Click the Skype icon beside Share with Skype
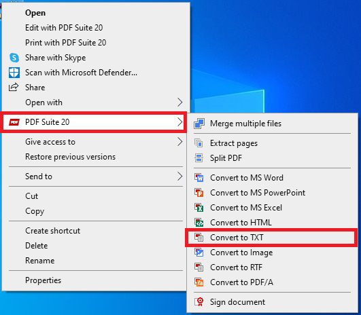Viewport: 361px width, 315px height. pyautogui.click(x=14, y=58)
